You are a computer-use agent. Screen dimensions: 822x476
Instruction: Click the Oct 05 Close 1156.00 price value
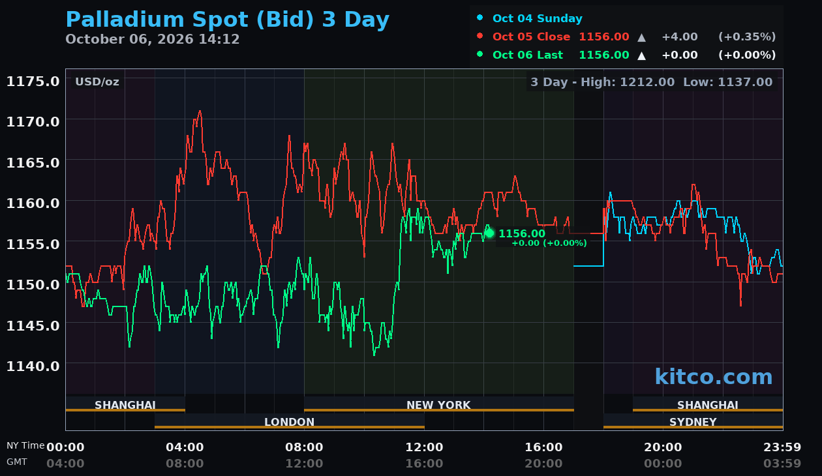604,37
